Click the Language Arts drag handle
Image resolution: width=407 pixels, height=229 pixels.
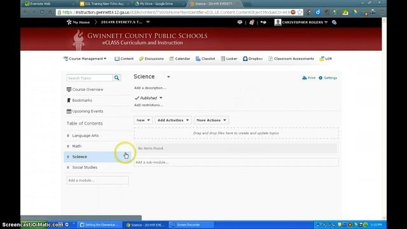click(x=68, y=135)
